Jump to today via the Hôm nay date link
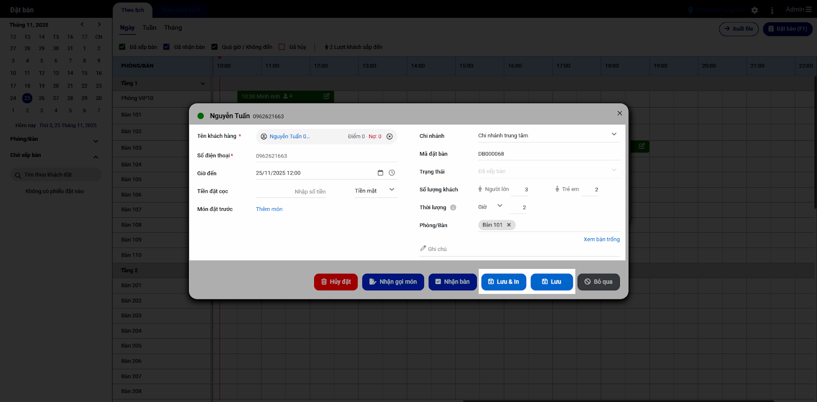Image resolution: width=817 pixels, height=402 pixels. [x=68, y=125]
